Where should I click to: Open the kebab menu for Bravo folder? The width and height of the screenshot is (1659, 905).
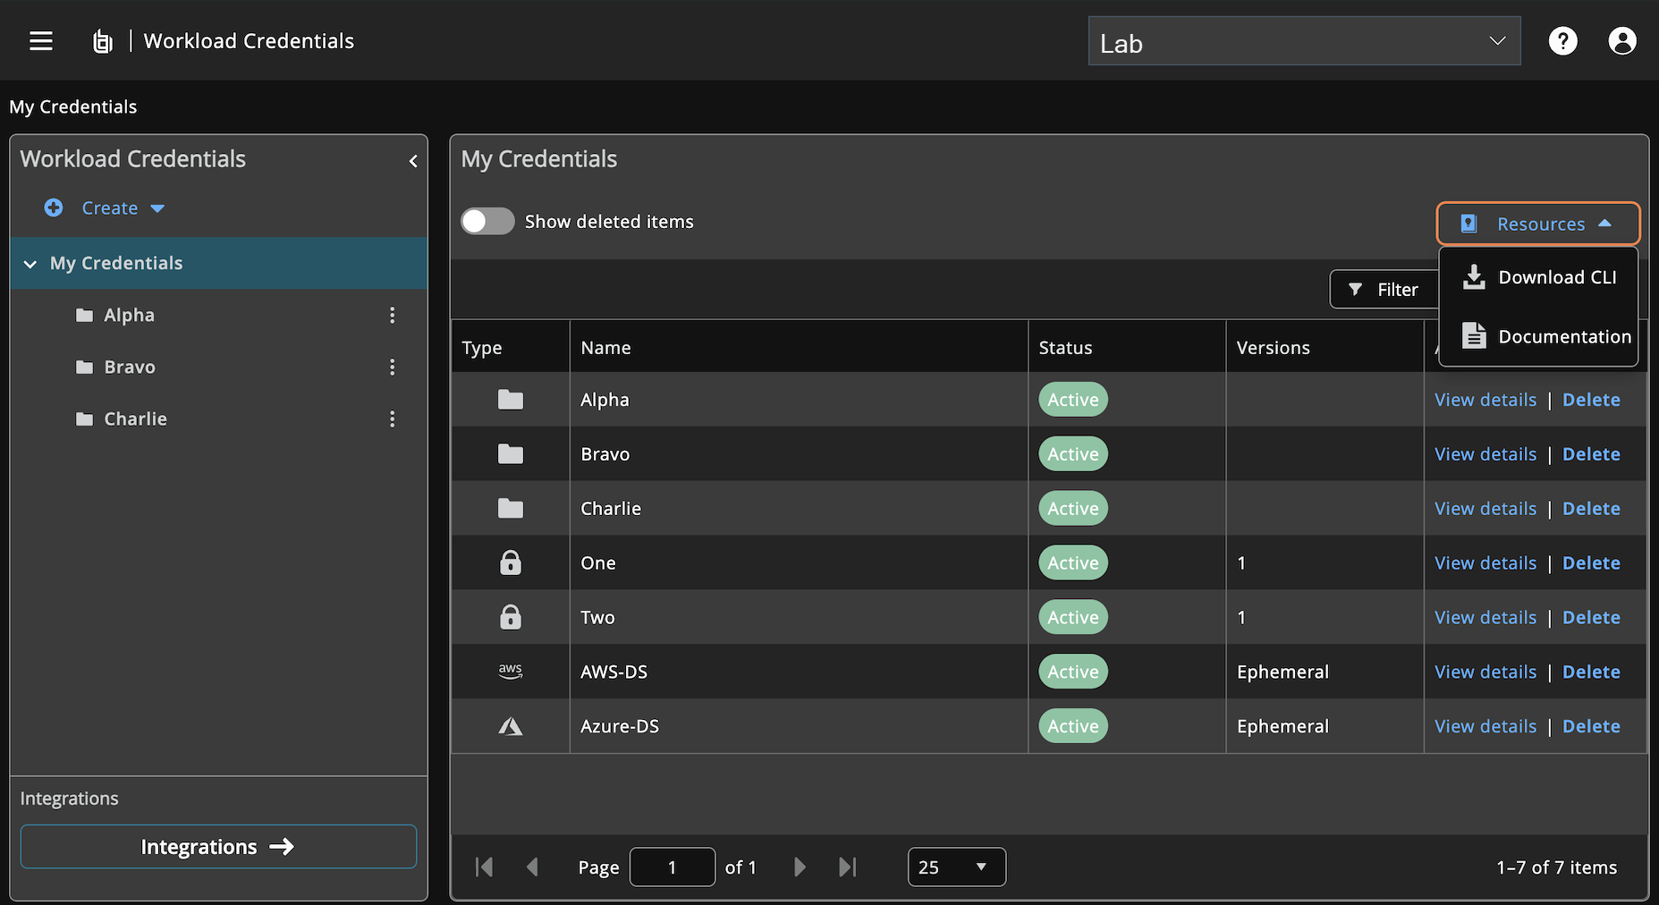[x=392, y=367]
